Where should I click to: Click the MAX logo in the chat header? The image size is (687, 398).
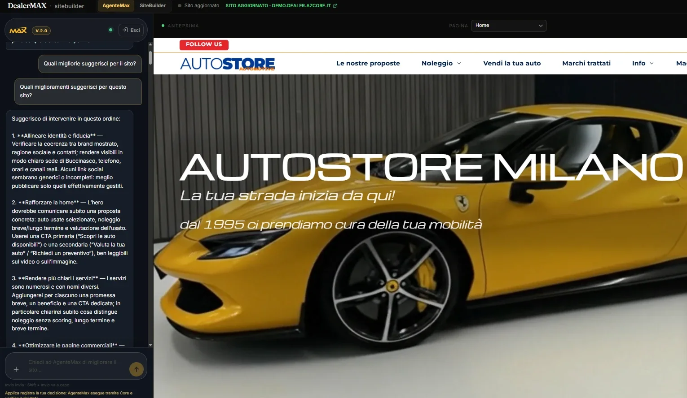click(x=18, y=30)
